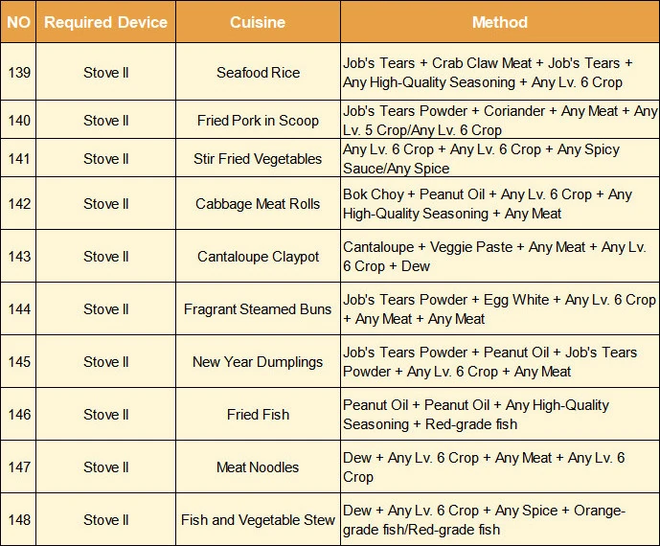Select the Cuisine column header

pos(258,22)
